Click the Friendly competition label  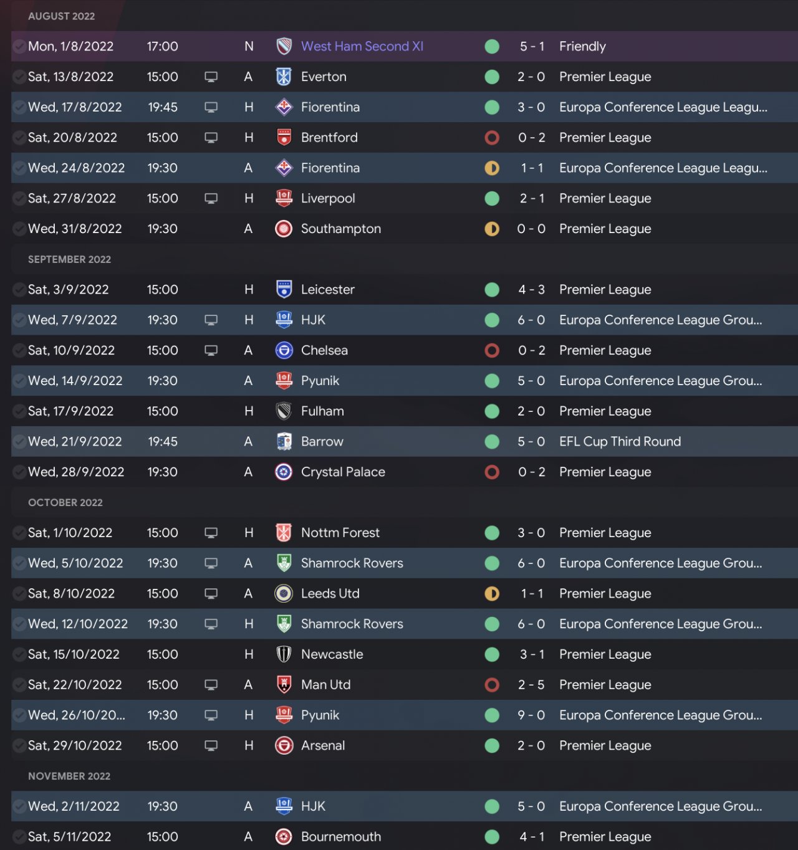(582, 47)
